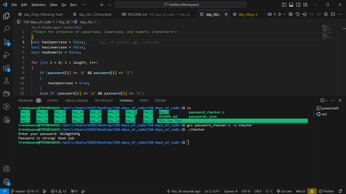Open the Manage gear in activity bar

(6, 182)
